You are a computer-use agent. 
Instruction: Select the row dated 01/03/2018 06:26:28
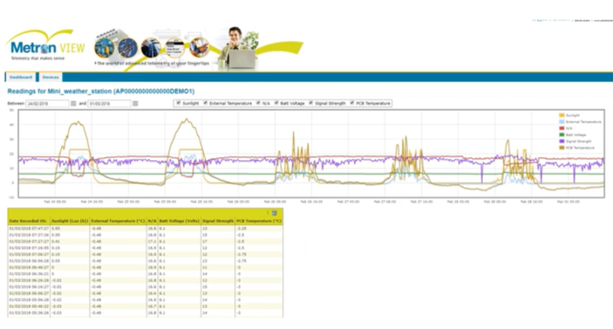click(145, 280)
